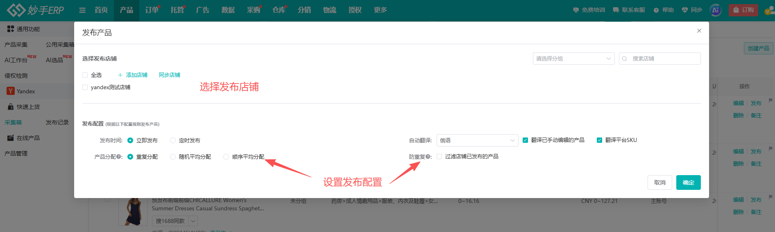The image size is (775, 232).
Task: Open the 请选择分组 dropdown
Action: (573, 59)
